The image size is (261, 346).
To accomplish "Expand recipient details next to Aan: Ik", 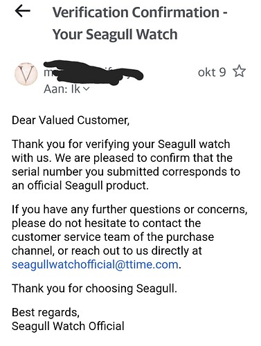I will (86, 89).
